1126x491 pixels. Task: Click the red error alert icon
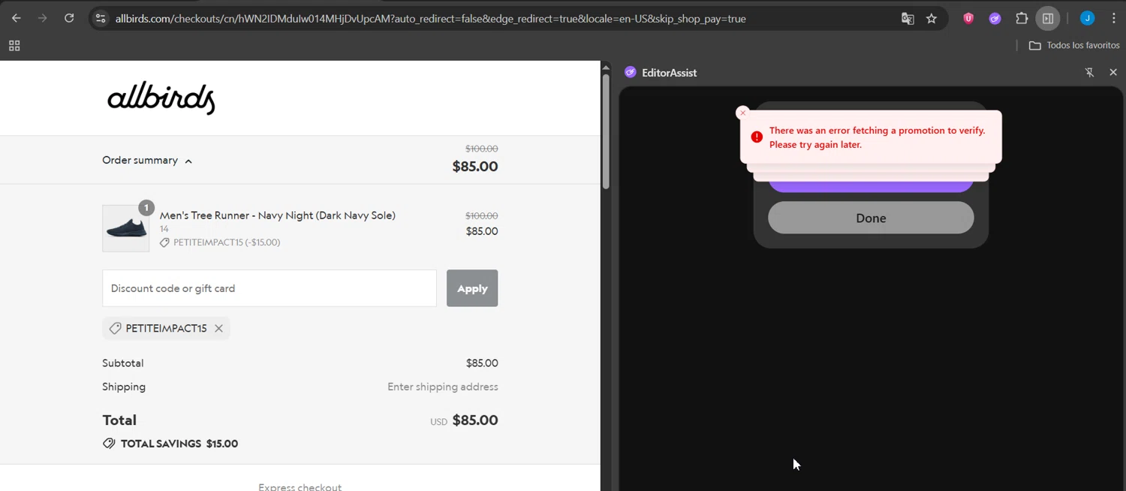[757, 137]
